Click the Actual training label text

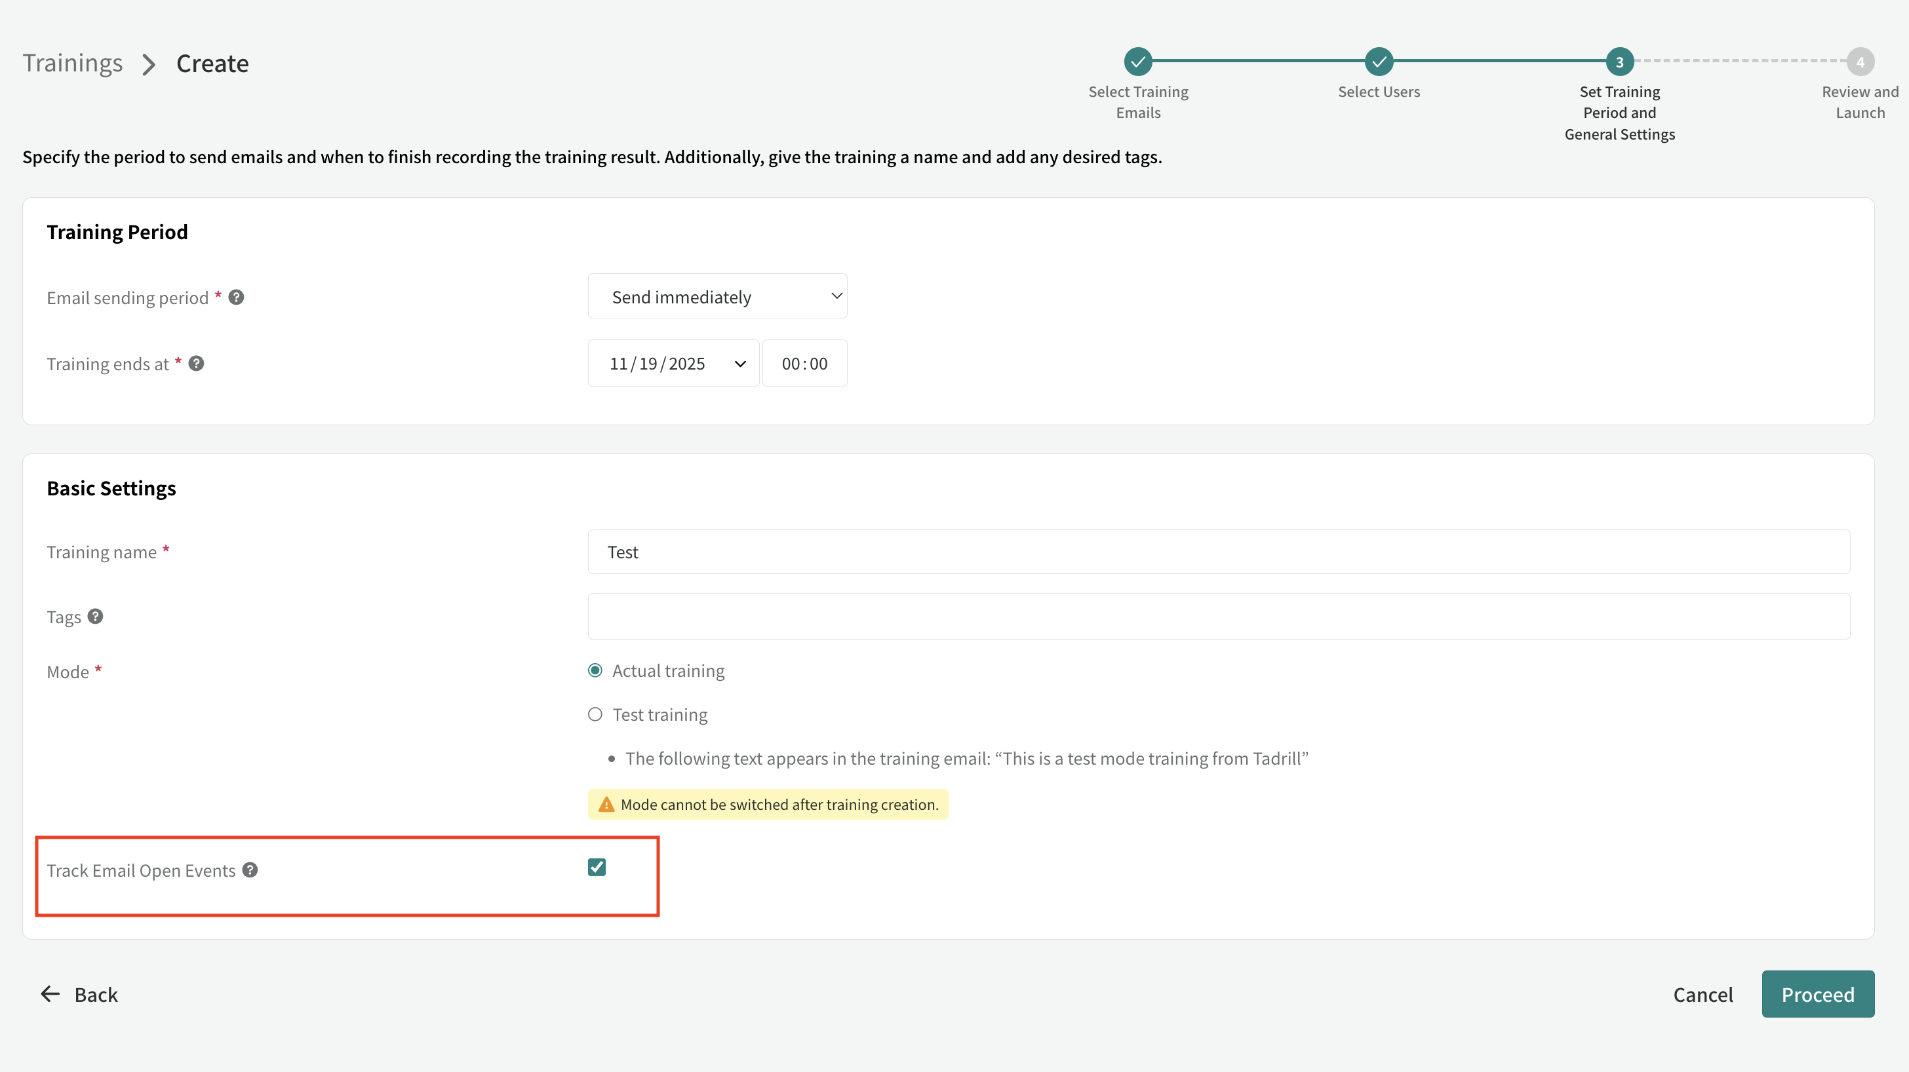669,670
